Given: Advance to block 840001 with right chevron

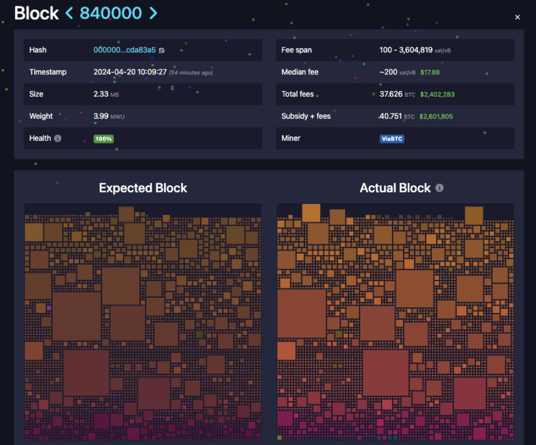Looking at the screenshot, I should tap(153, 13).
